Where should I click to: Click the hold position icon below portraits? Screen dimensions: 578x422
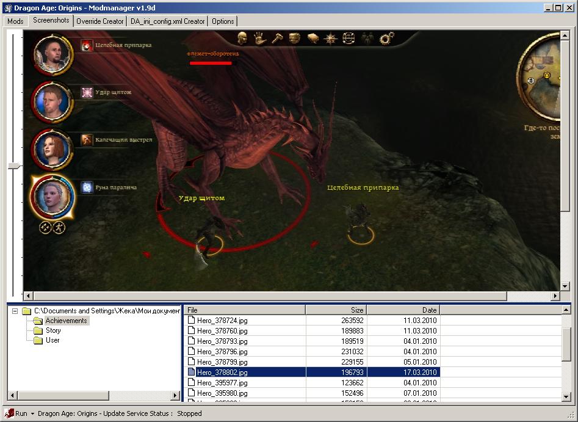pos(45,228)
